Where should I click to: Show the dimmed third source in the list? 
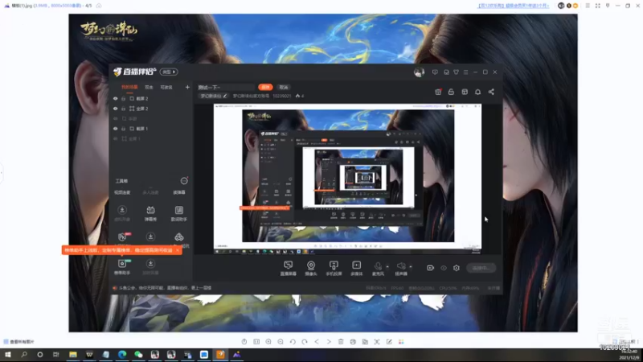pyautogui.click(x=115, y=118)
